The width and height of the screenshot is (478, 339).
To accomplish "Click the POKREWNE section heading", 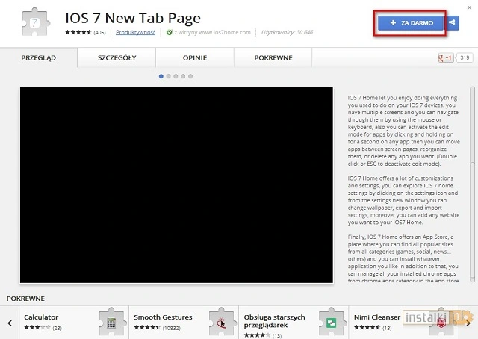I will coord(25,299).
